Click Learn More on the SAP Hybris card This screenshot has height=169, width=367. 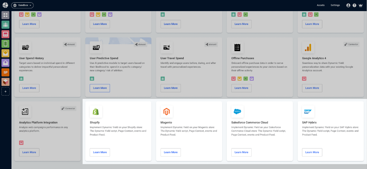pyautogui.click(x=312, y=152)
